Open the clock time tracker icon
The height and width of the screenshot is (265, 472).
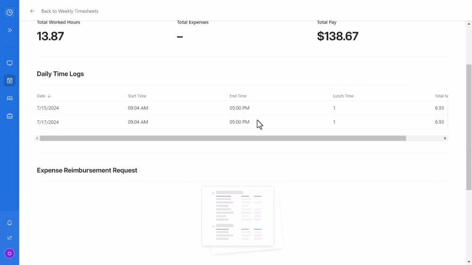click(x=9, y=13)
